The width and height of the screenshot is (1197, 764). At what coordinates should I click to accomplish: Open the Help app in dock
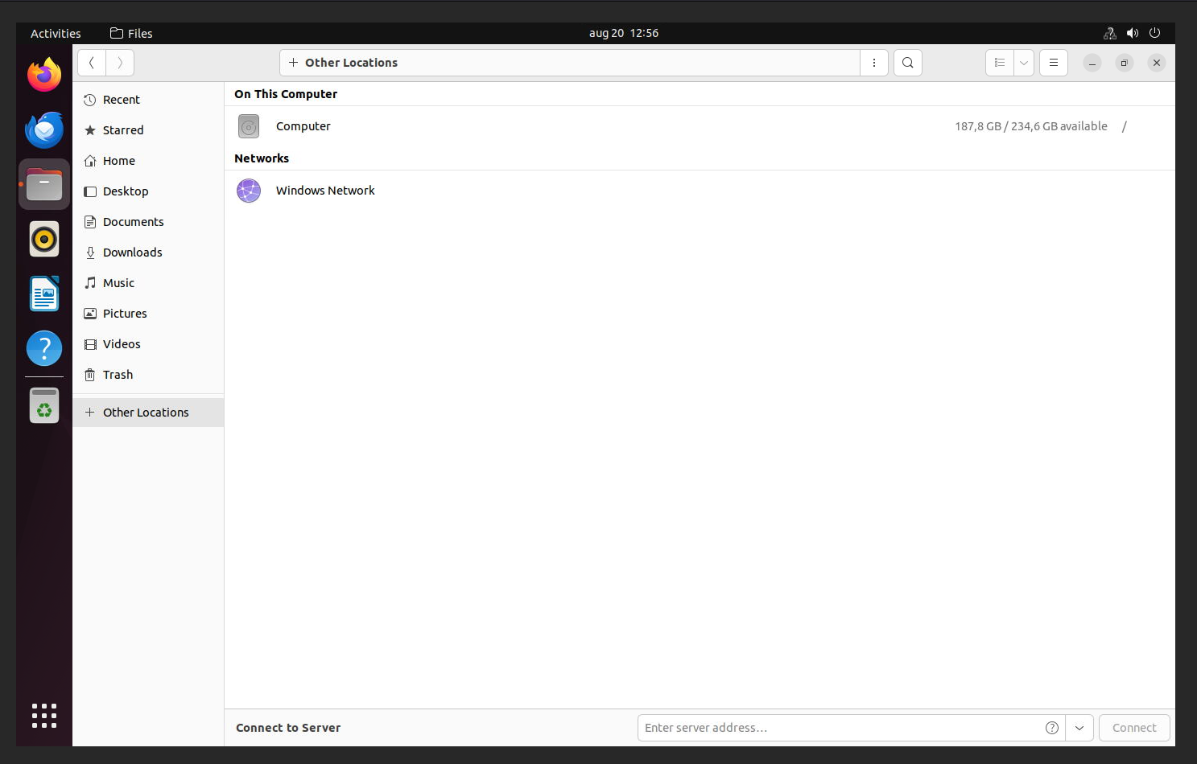click(44, 348)
